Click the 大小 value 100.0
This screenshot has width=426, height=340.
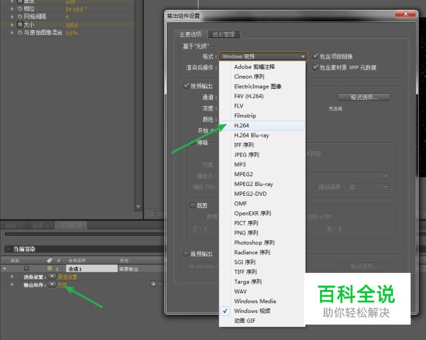point(72,25)
